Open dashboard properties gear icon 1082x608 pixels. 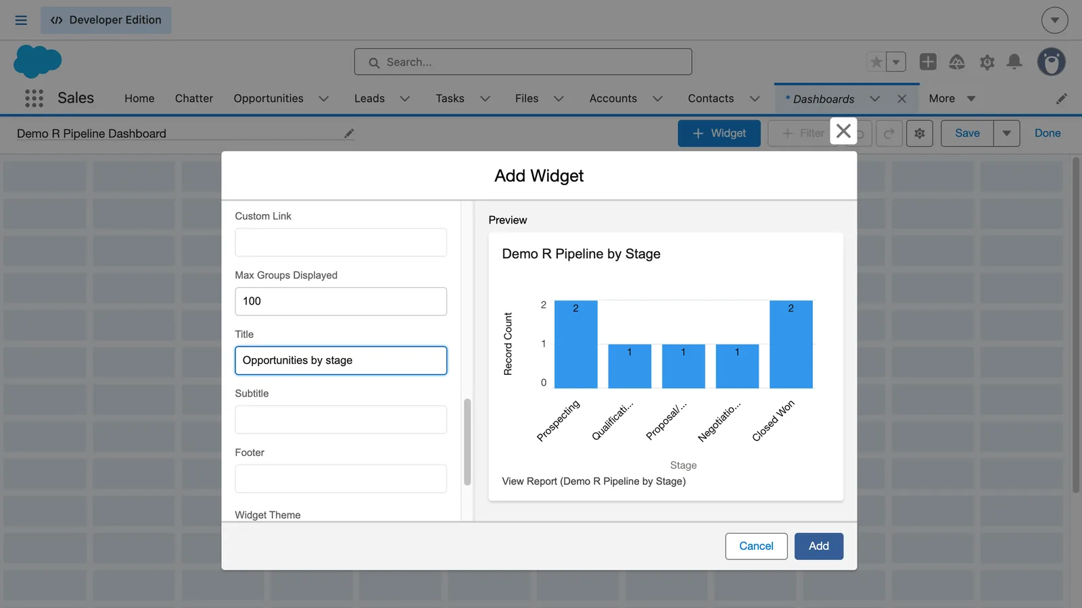point(920,134)
